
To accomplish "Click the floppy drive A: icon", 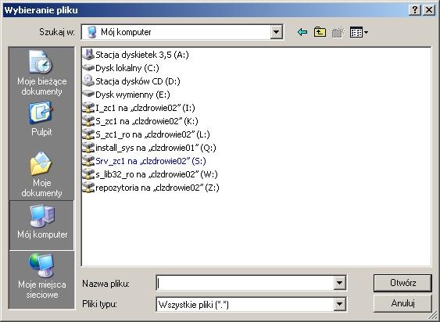I will [x=88, y=55].
